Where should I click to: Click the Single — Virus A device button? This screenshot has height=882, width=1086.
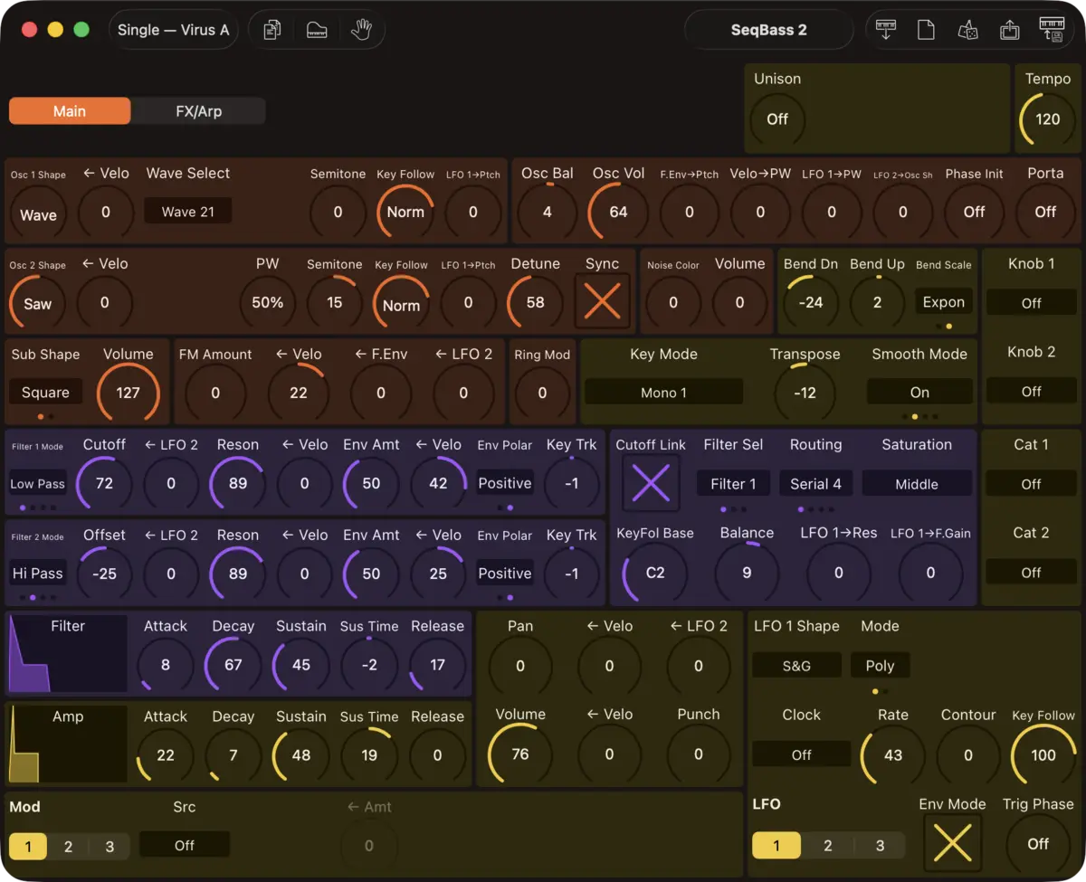tap(174, 30)
